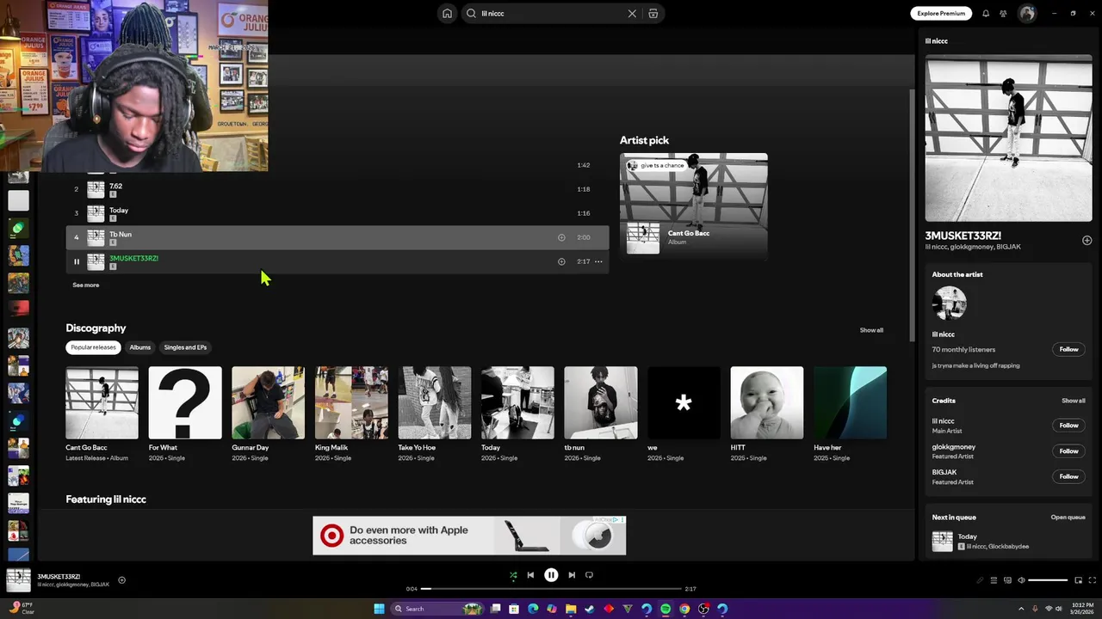Viewport: 1102px width, 619px height.
Task: Select Singles and EPs filter
Action: point(185,347)
